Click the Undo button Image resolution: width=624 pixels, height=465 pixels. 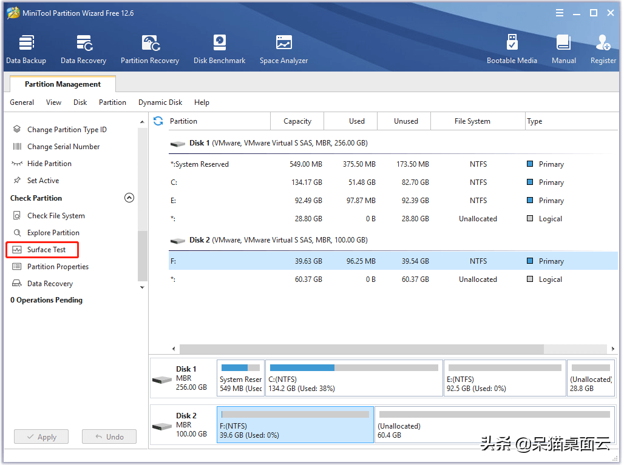(x=109, y=437)
